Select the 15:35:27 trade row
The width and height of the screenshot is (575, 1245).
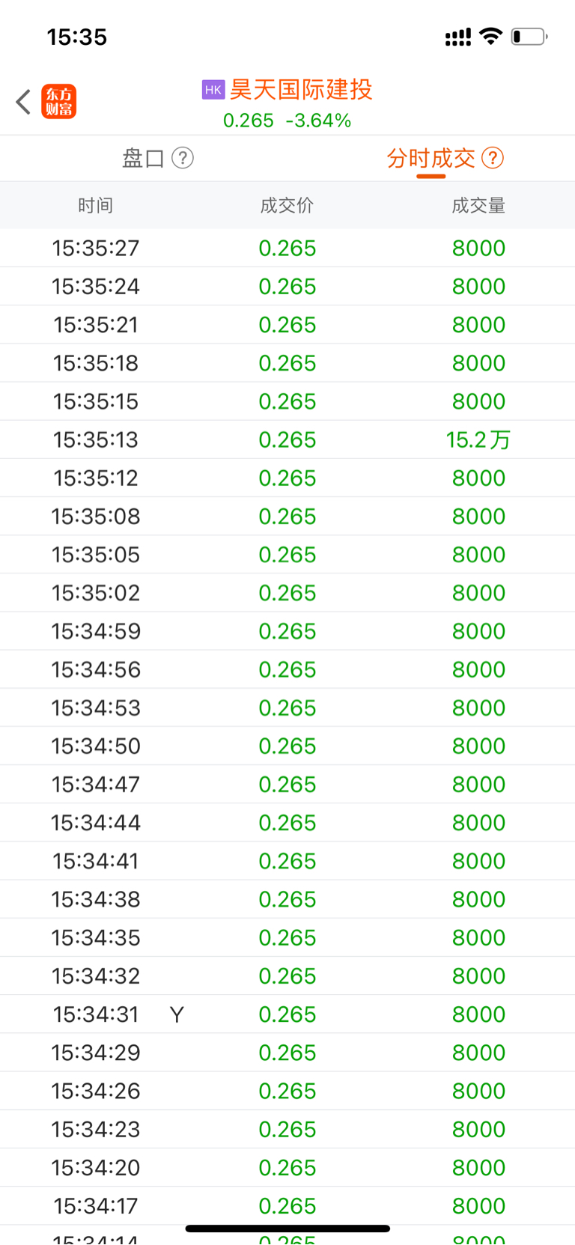point(287,248)
